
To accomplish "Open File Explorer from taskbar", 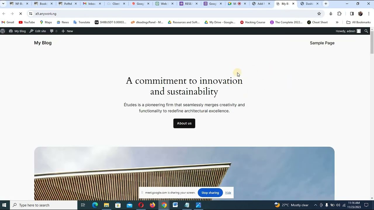I will (x=106, y=205).
